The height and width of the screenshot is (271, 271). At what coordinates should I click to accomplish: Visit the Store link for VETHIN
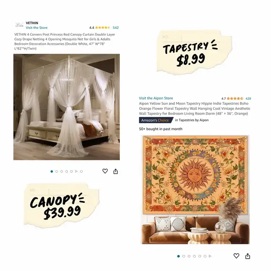pos(37,28)
